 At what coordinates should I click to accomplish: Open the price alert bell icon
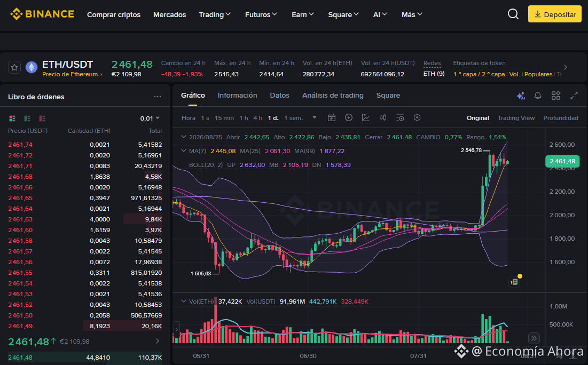tap(538, 96)
